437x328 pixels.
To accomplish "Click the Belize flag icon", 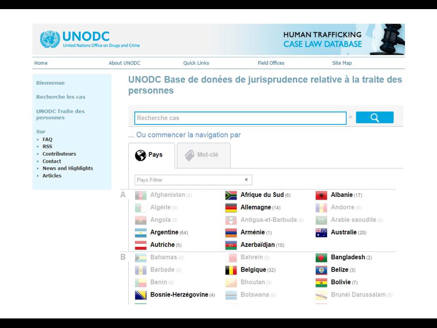I will pos(321,270).
